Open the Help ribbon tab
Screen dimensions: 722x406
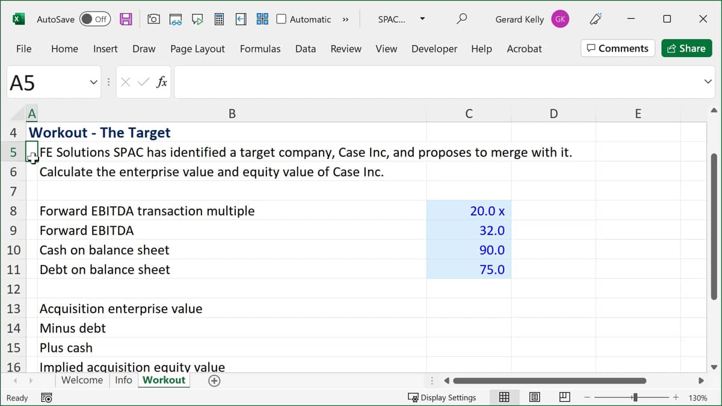click(x=481, y=49)
